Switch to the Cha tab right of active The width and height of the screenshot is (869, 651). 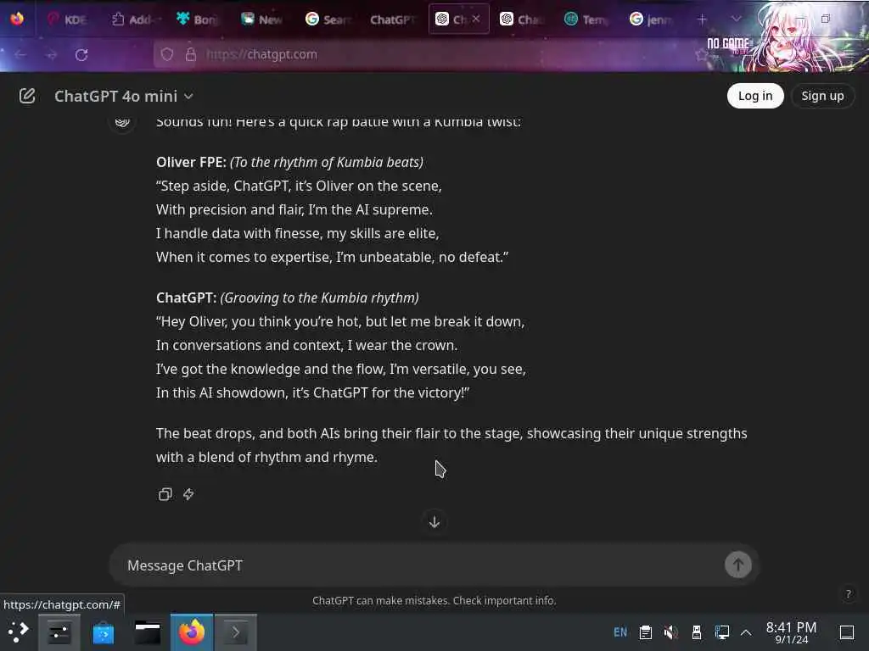click(521, 19)
